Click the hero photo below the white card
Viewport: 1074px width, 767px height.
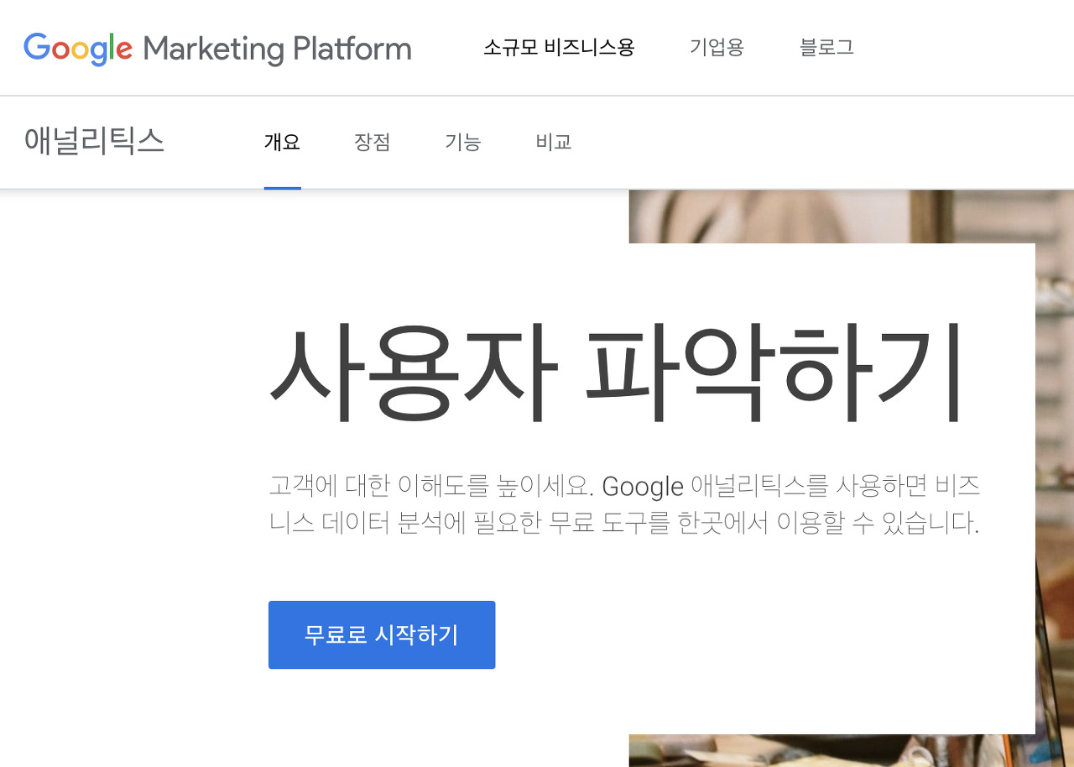click(x=831, y=750)
